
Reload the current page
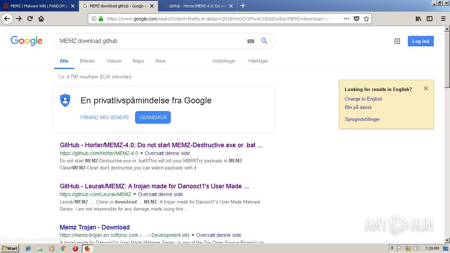click(30, 19)
